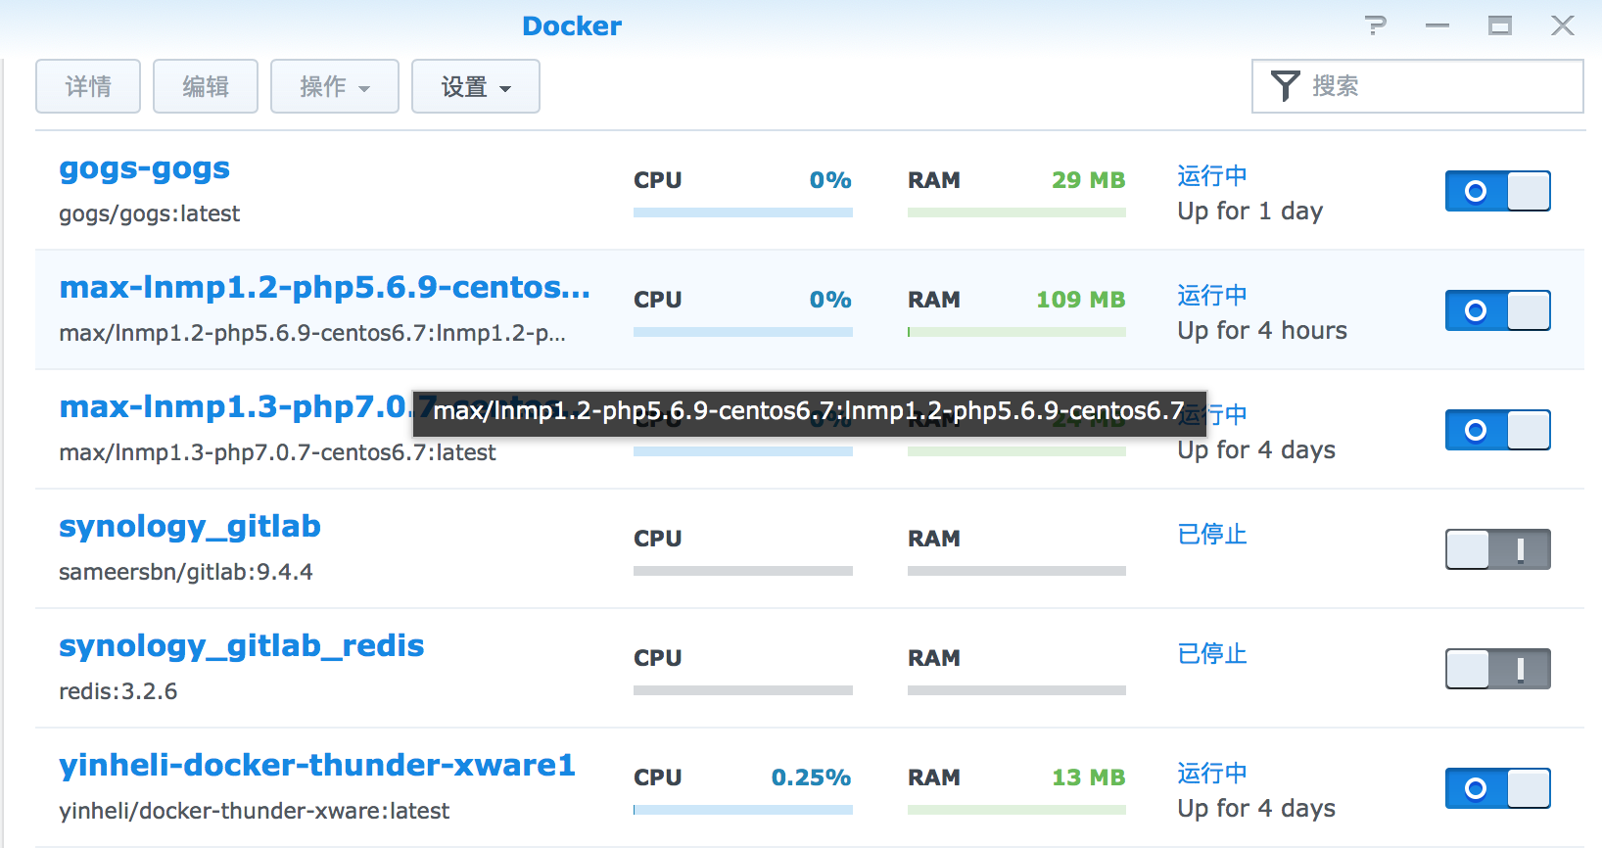Screen dimensions: 1602x848
Task: Select the synology_gitlab container name
Action: (x=190, y=527)
